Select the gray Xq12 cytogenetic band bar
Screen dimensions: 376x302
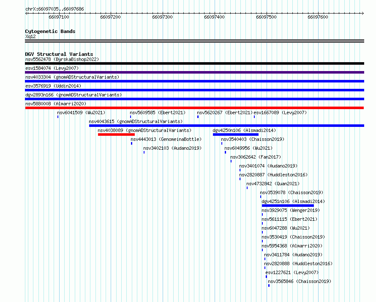194,41
